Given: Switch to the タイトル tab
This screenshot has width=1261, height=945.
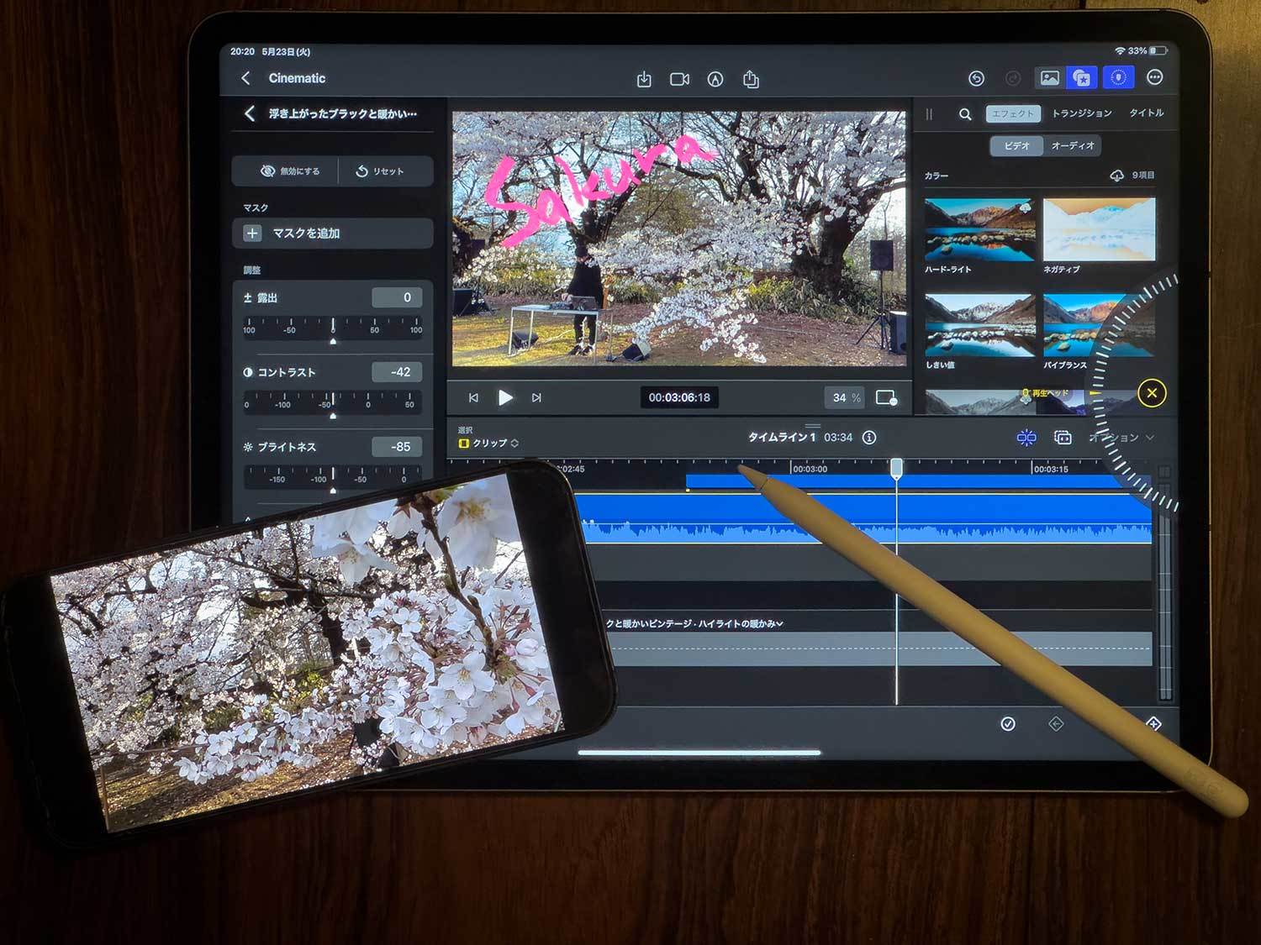Looking at the screenshot, I should point(1147,113).
